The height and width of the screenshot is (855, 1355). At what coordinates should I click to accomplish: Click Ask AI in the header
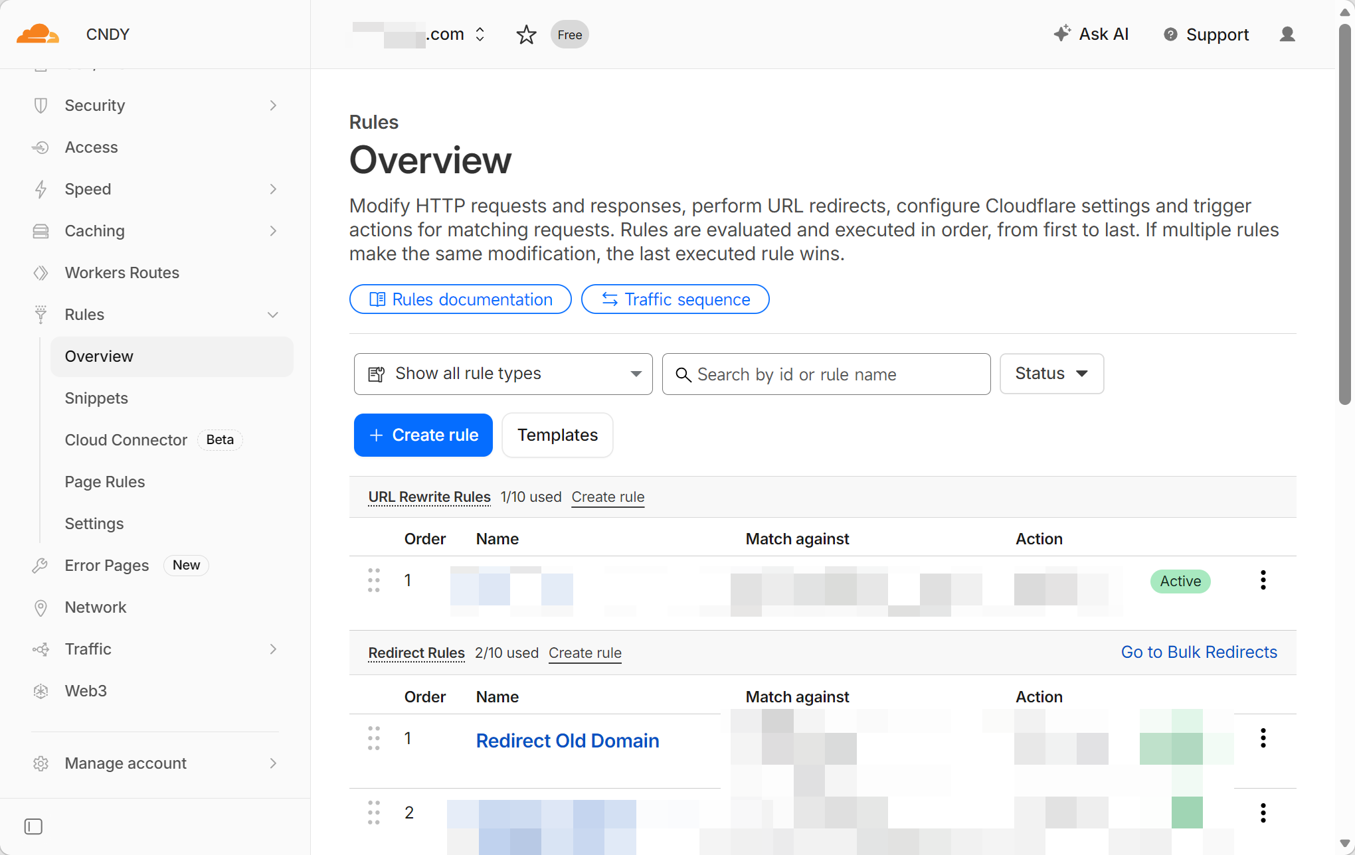tap(1091, 35)
